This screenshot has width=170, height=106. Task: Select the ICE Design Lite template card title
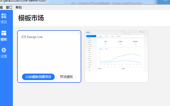point(32,37)
